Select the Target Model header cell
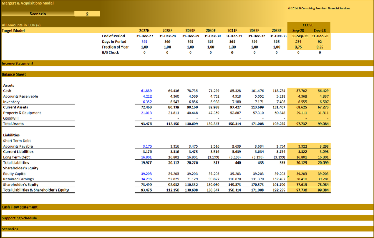 click(13, 30)
